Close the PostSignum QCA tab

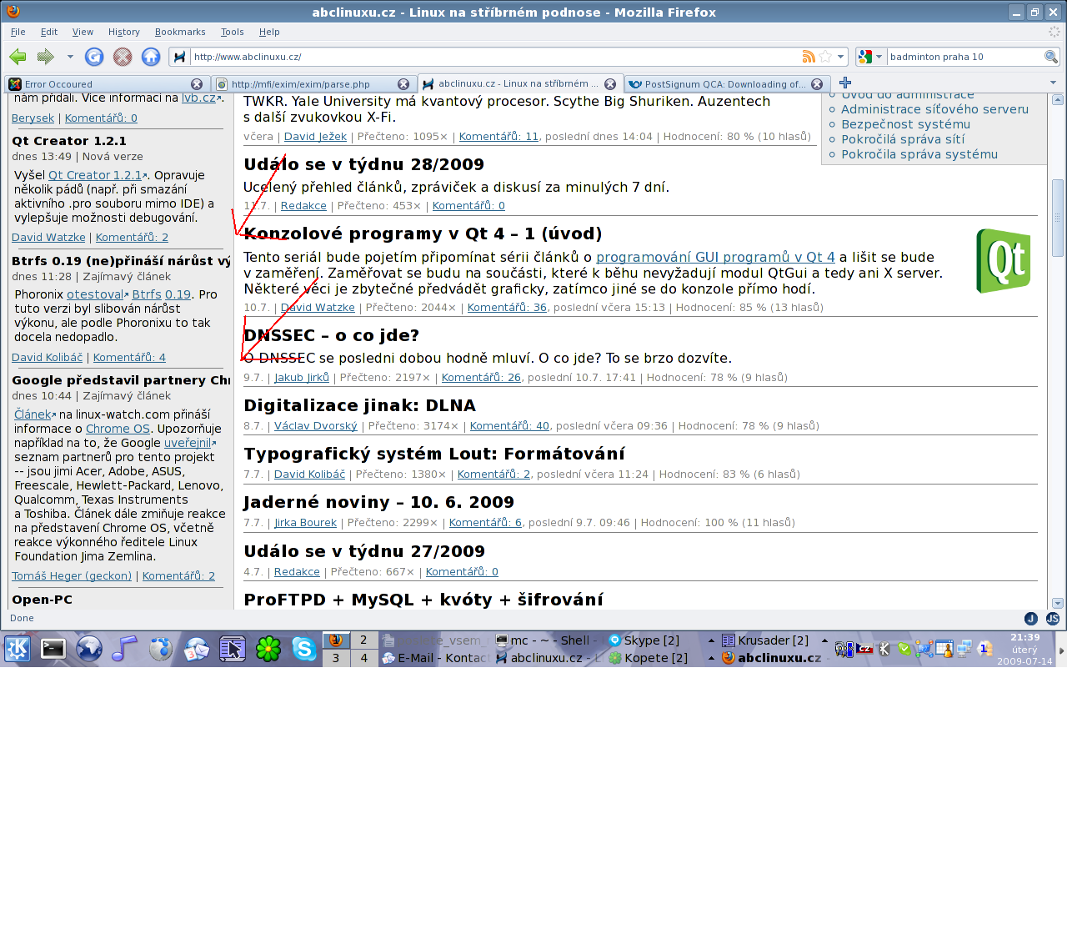point(817,84)
